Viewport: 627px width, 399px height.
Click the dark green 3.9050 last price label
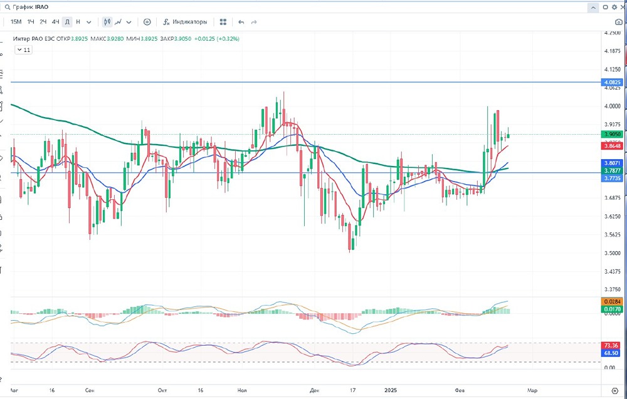613,135
